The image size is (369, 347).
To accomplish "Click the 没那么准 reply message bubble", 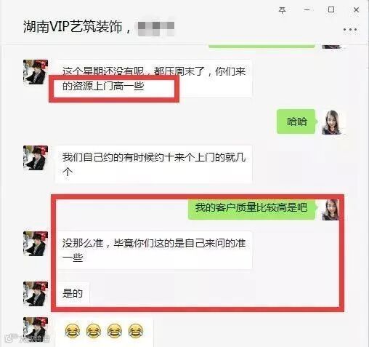I will (x=153, y=250).
